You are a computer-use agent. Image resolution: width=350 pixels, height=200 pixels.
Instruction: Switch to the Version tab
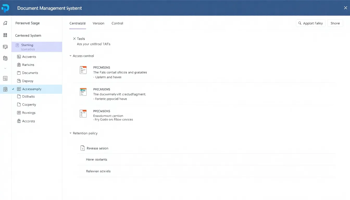click(x=98, y=23)
